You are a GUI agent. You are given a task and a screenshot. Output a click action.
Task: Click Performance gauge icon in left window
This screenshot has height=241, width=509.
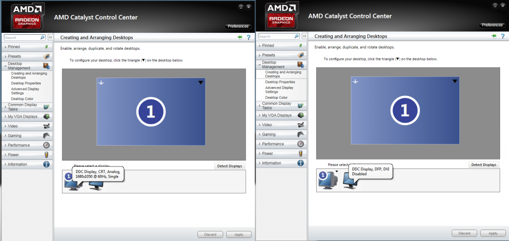point(46,145)
